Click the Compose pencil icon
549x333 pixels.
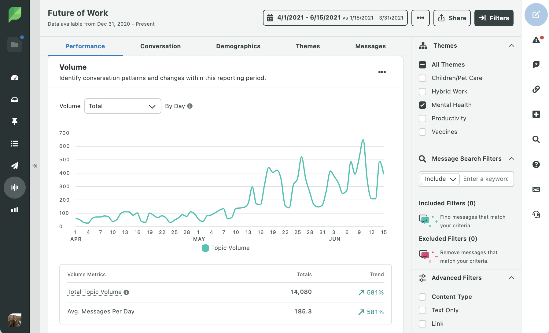536,15
